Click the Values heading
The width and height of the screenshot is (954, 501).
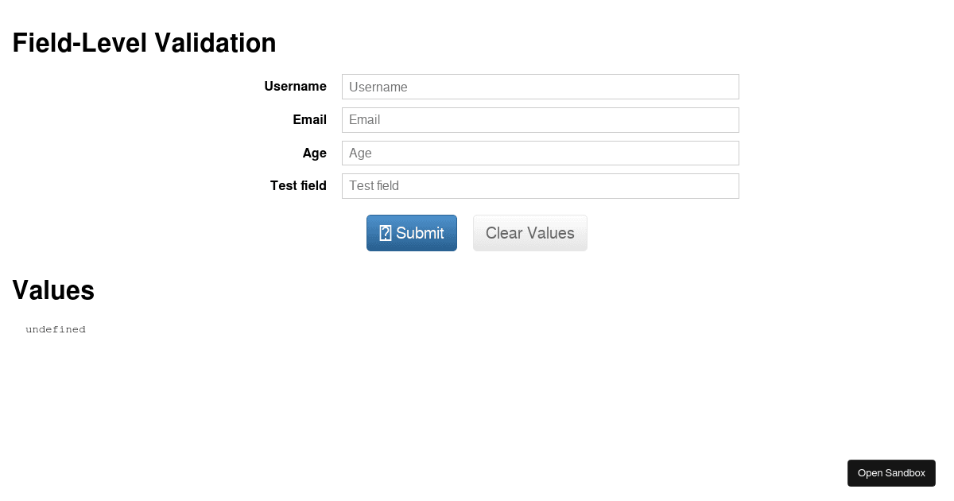point(52,290)
